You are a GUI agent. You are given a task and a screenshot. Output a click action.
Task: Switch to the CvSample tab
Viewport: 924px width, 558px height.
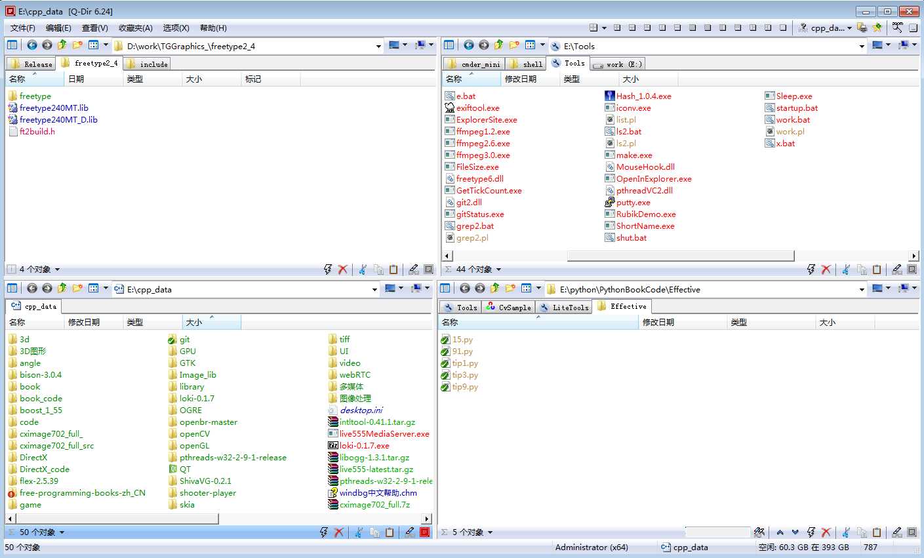click(508, 308)
